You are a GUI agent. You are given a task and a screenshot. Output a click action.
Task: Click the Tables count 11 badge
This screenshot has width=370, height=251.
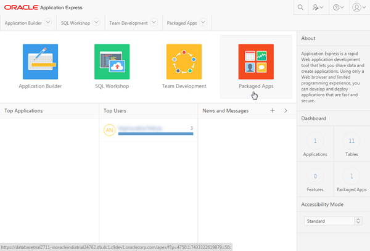pos(351,141)
